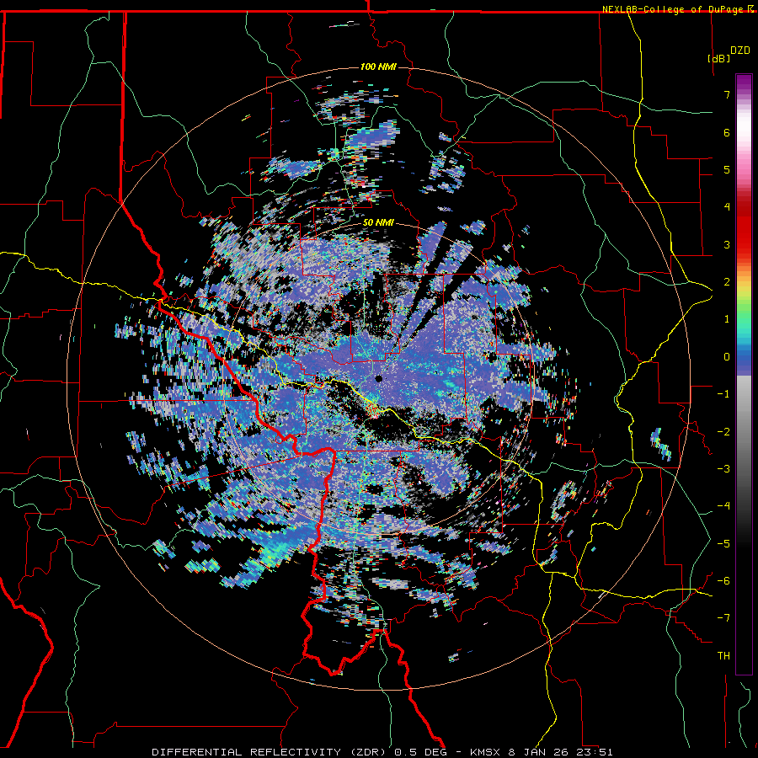Image resolution: width=758 pixels, height=758 pixels.
Task: Click the -4 scale label
Action: coord(723,506)
